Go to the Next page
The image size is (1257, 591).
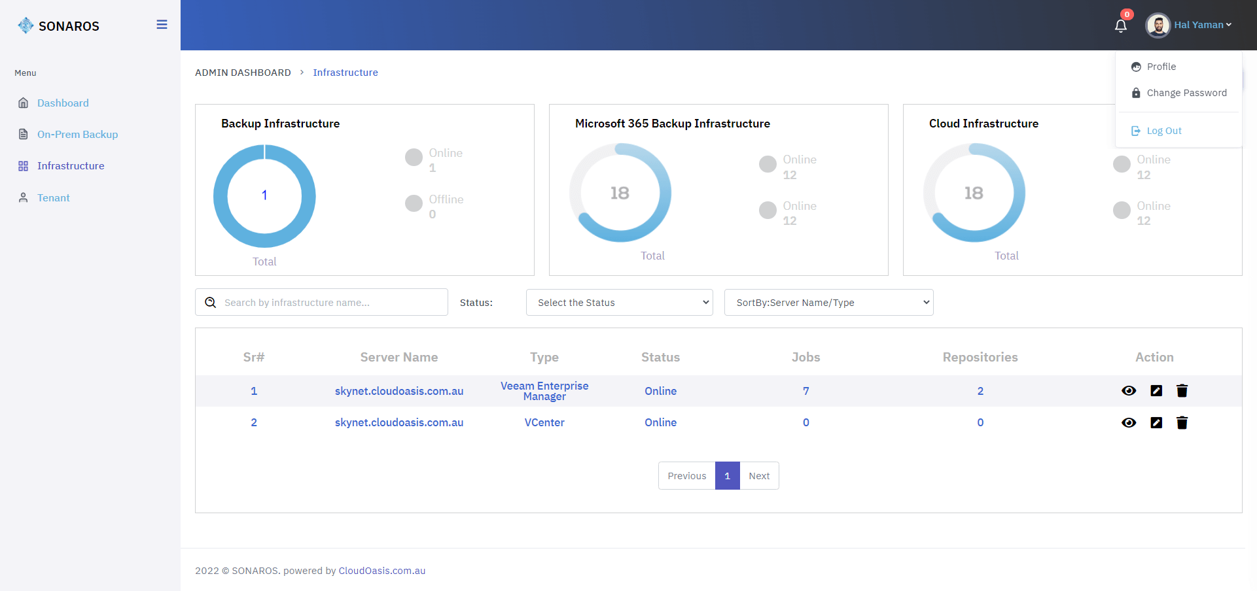pos(759,476)
